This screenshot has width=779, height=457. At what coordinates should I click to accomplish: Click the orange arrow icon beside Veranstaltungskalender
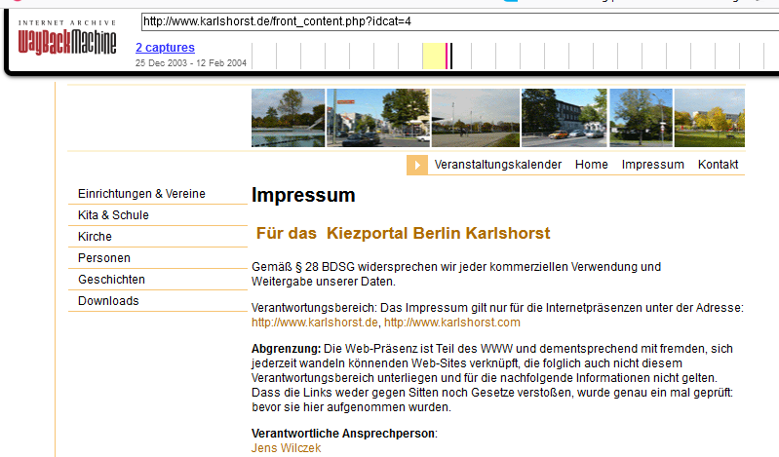tap(417, 165)
